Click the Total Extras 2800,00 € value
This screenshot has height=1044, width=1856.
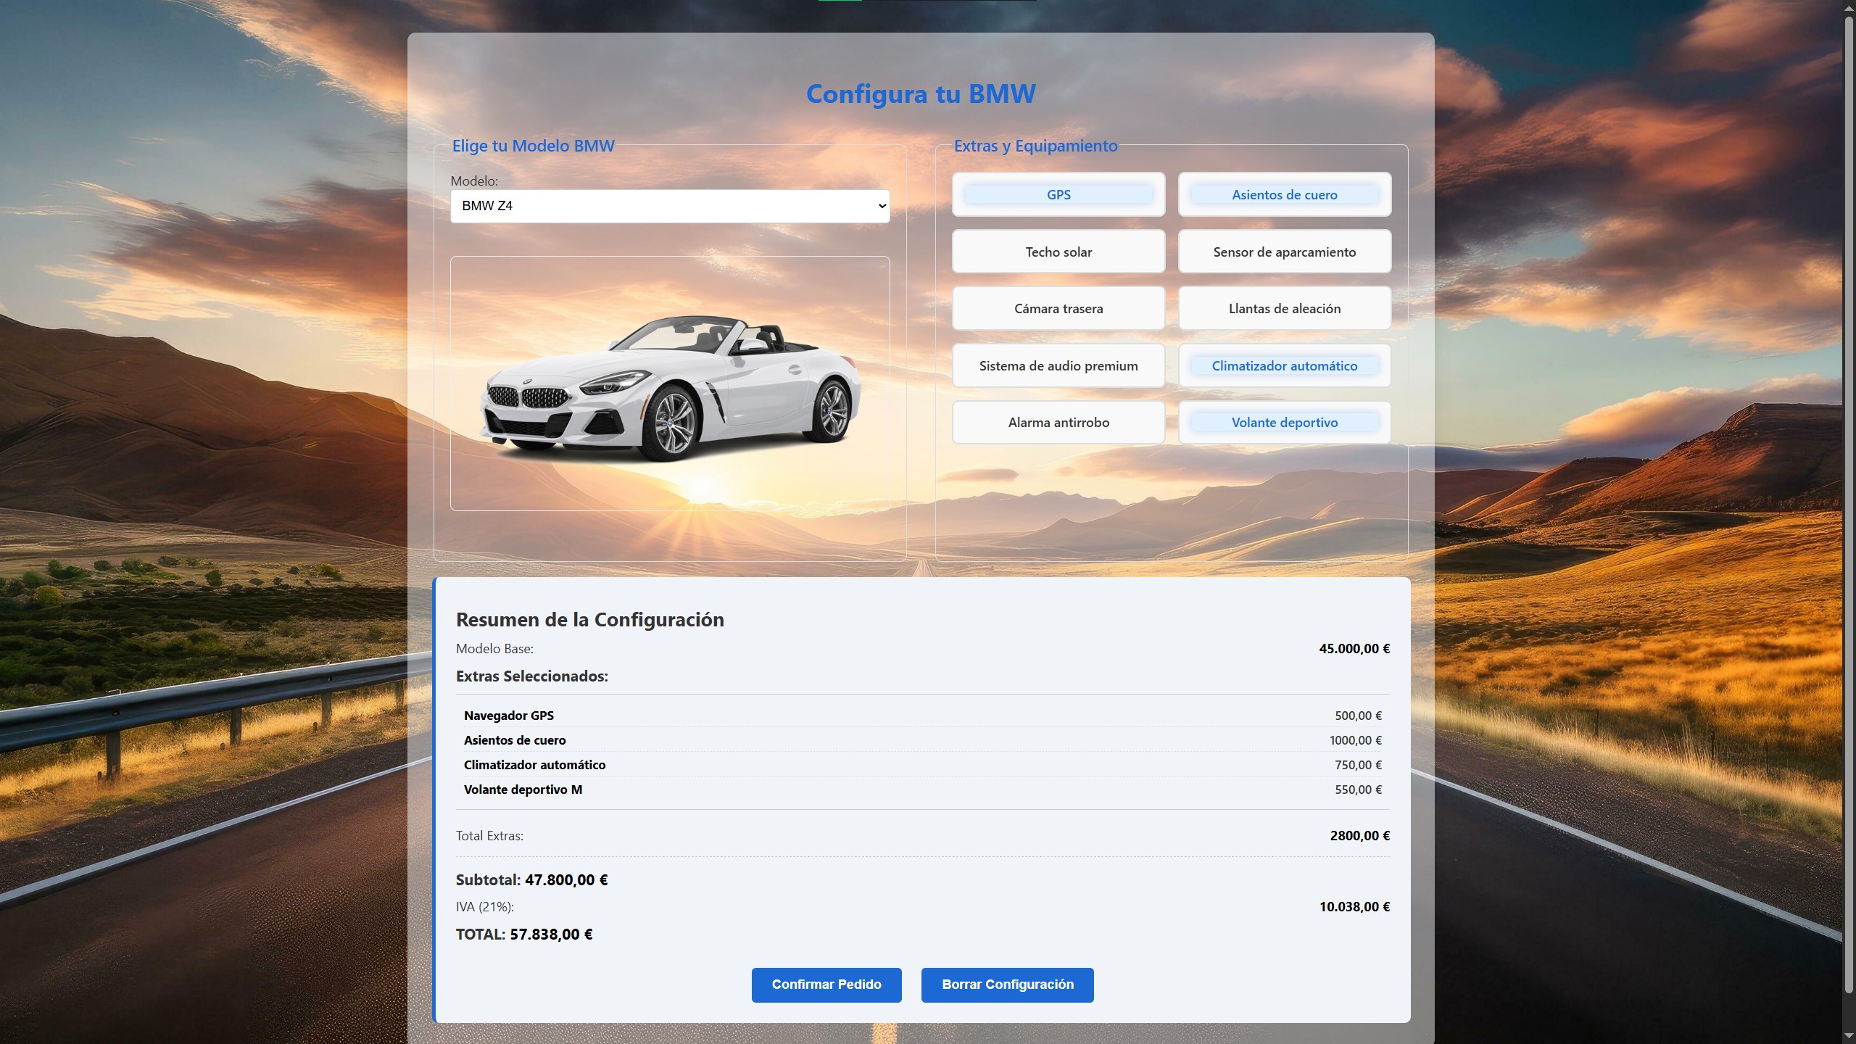tap(1360, 836)
